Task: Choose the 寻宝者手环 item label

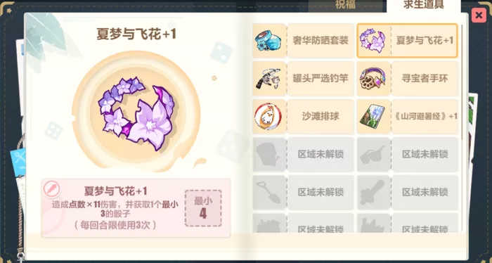Action: coord(425,79)
